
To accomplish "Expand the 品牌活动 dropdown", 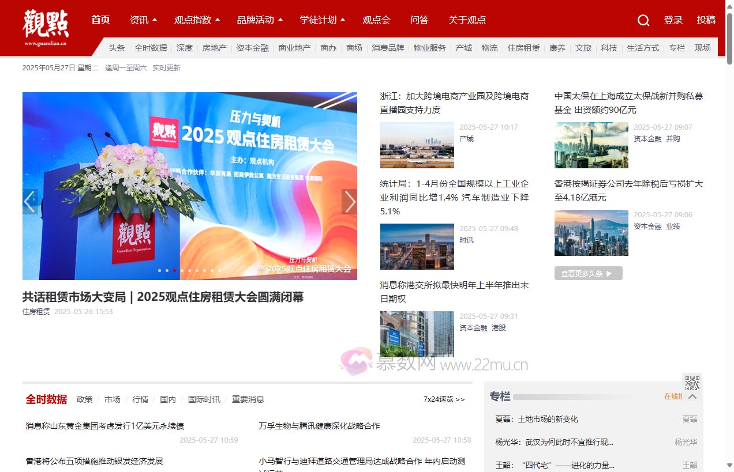I will pyautogui.click(x=260, y=20).
